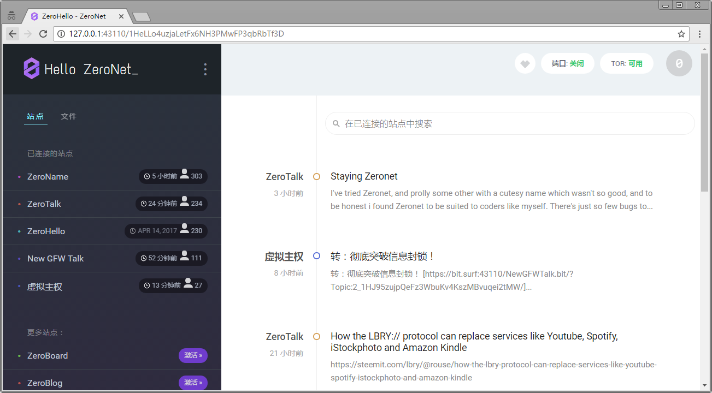Click the 已连接的站点 heading
The height and width of the screenshot is (393, 712).
50,153
